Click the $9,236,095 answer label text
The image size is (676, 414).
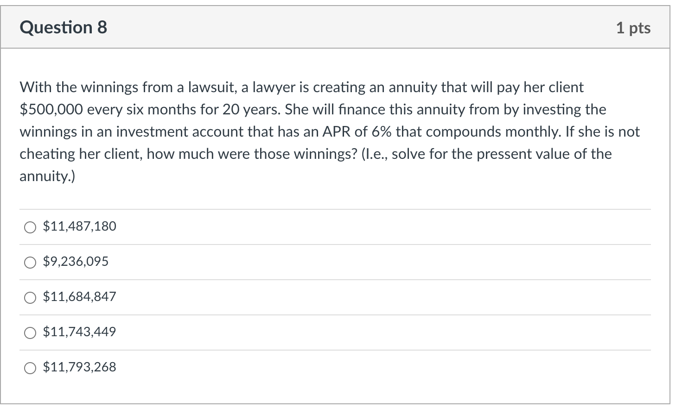pyautogui.click(x=76, y=261)
